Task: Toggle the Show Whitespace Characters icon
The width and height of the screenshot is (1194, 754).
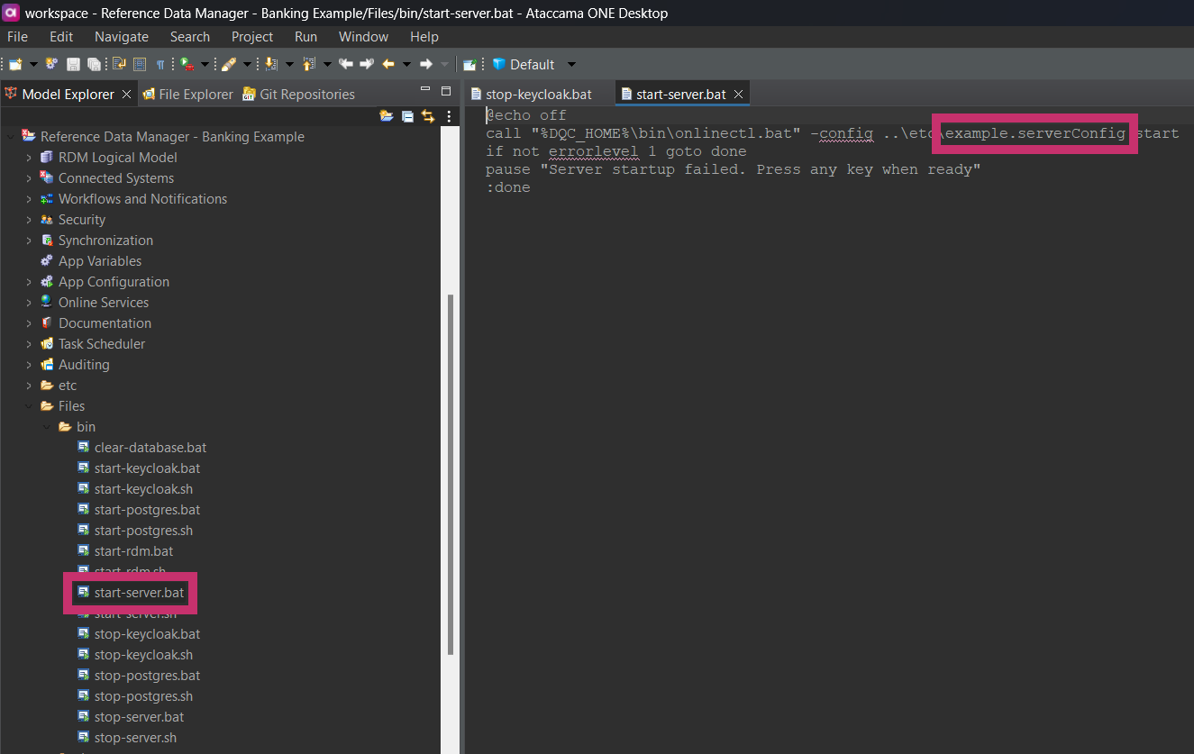Action: [160, 64]
